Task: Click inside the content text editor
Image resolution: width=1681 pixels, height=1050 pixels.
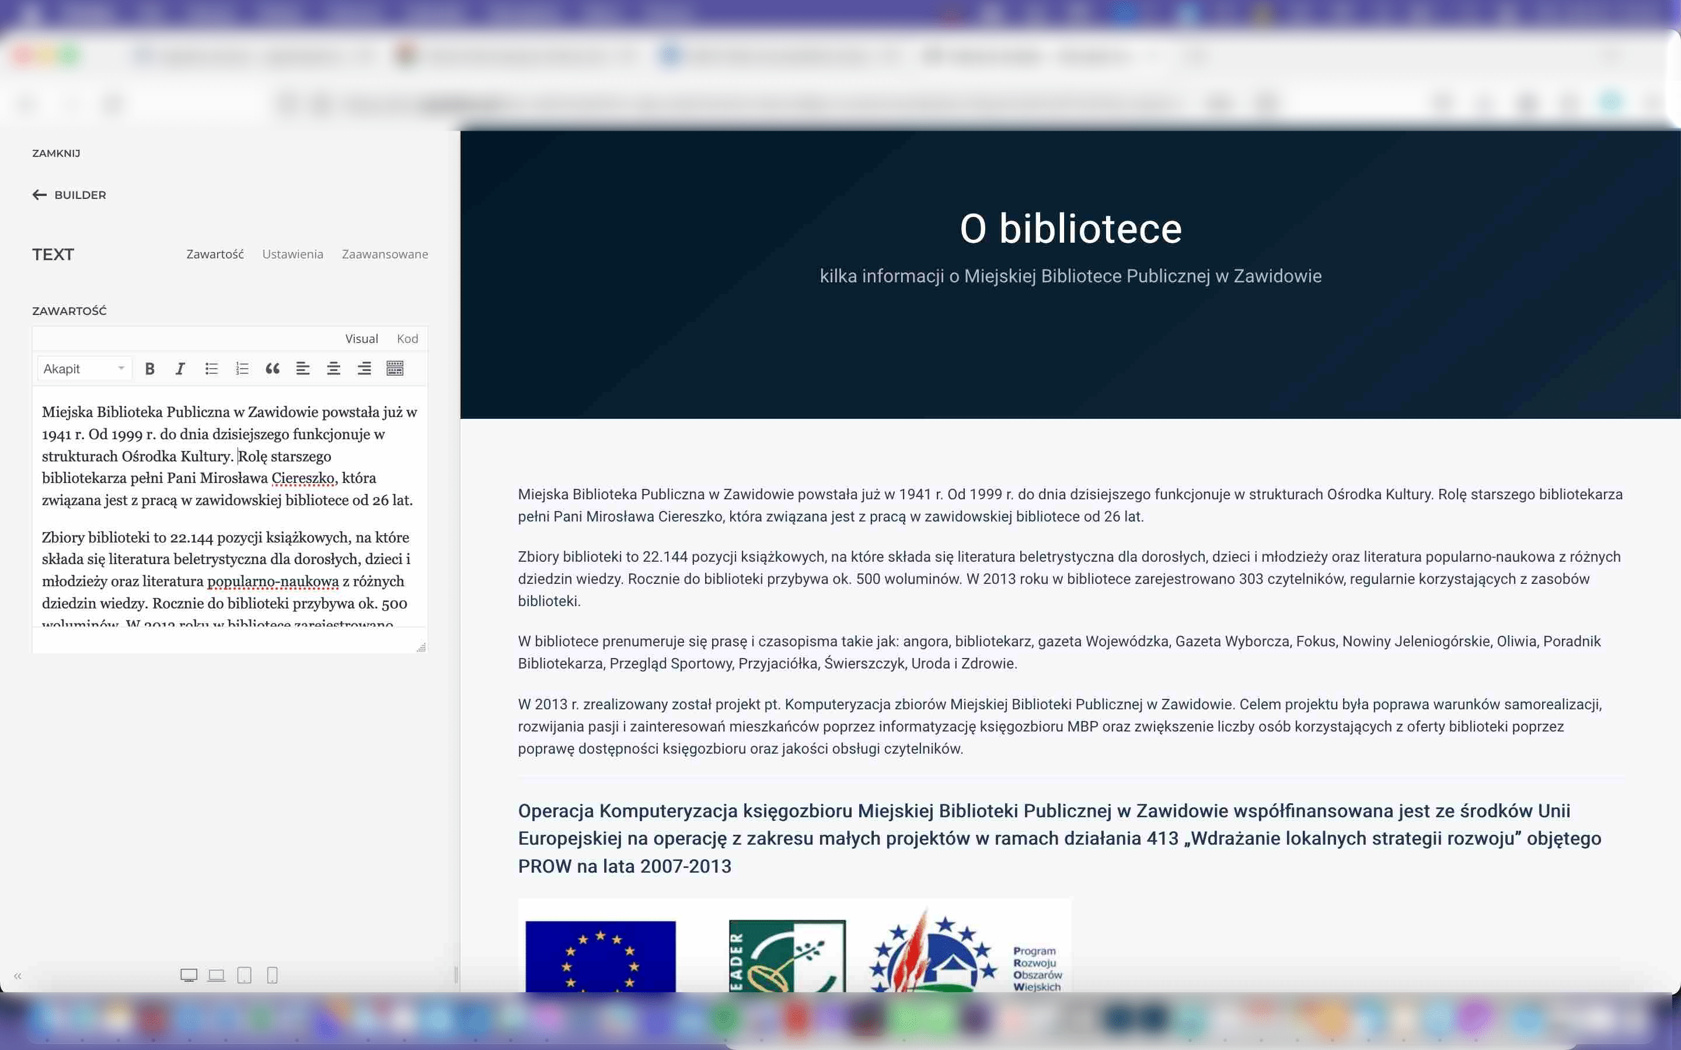Action: [x=230, y=507]
